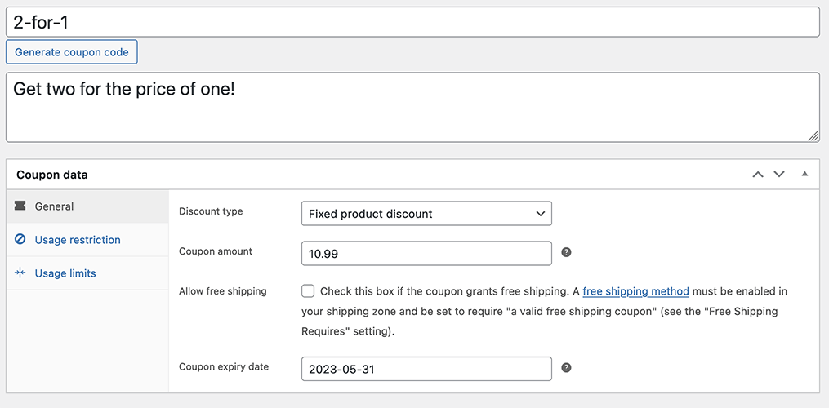Click the General ticket icon
This screenshot has width=829, height=408.
coord(20,206)
